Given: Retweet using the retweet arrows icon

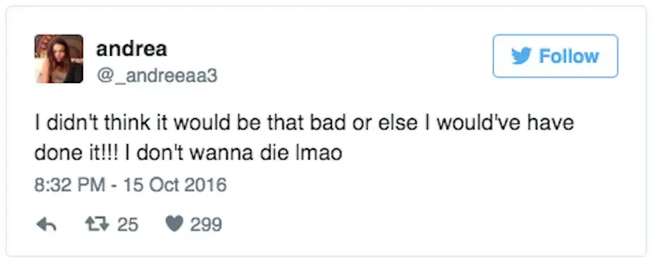Looking at the screenshot, I should pyautogui.click(x=97, y=225).
